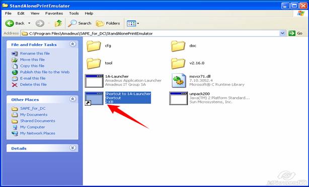Click the 1A-Launcher file name
This screenshot has height=187, width=309.
(117, 76)
